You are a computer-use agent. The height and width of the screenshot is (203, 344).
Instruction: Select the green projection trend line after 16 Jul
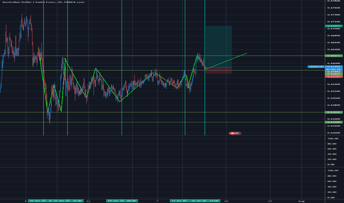[x=226, y=61]
